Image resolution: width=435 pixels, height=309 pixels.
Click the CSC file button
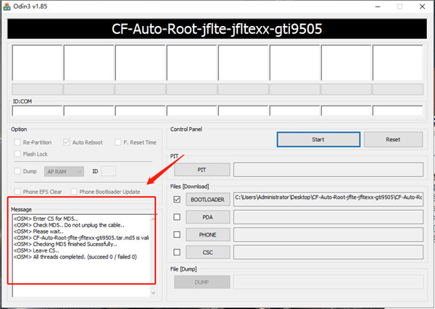208,253
